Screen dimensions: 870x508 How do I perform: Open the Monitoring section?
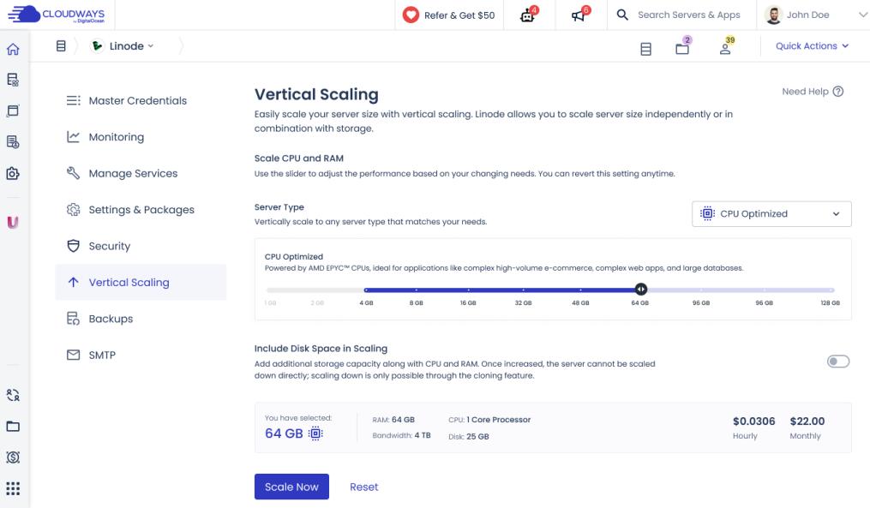(x=116, y=137)
